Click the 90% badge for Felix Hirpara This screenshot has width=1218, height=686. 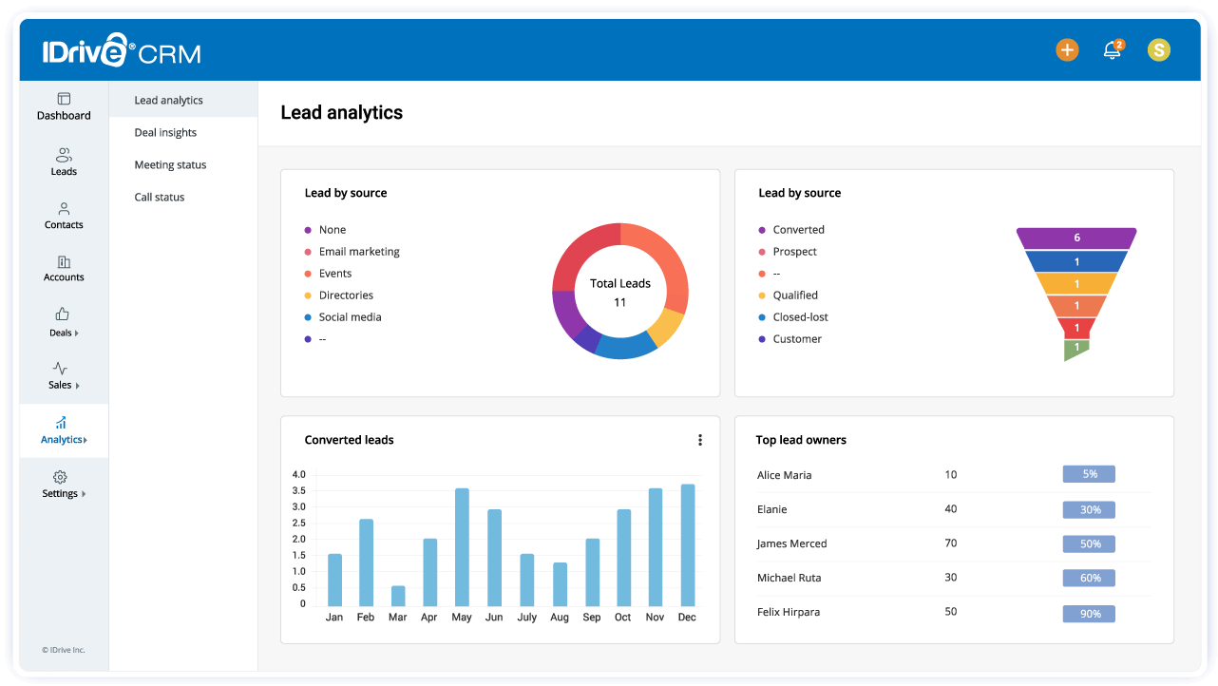[x=1089, y=614]
